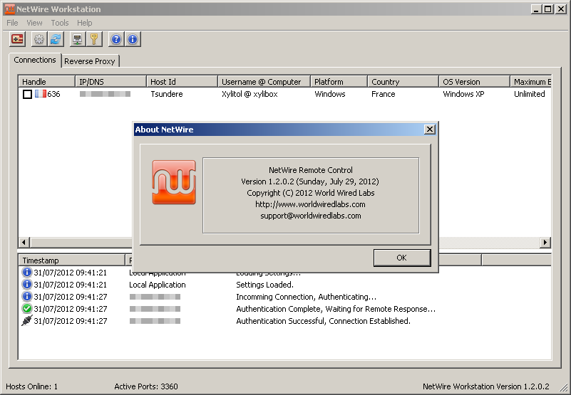Screen dimensions: 571x395
Task: Open settings with the gear toolbar icon
Action: click(x=39, y=39)
